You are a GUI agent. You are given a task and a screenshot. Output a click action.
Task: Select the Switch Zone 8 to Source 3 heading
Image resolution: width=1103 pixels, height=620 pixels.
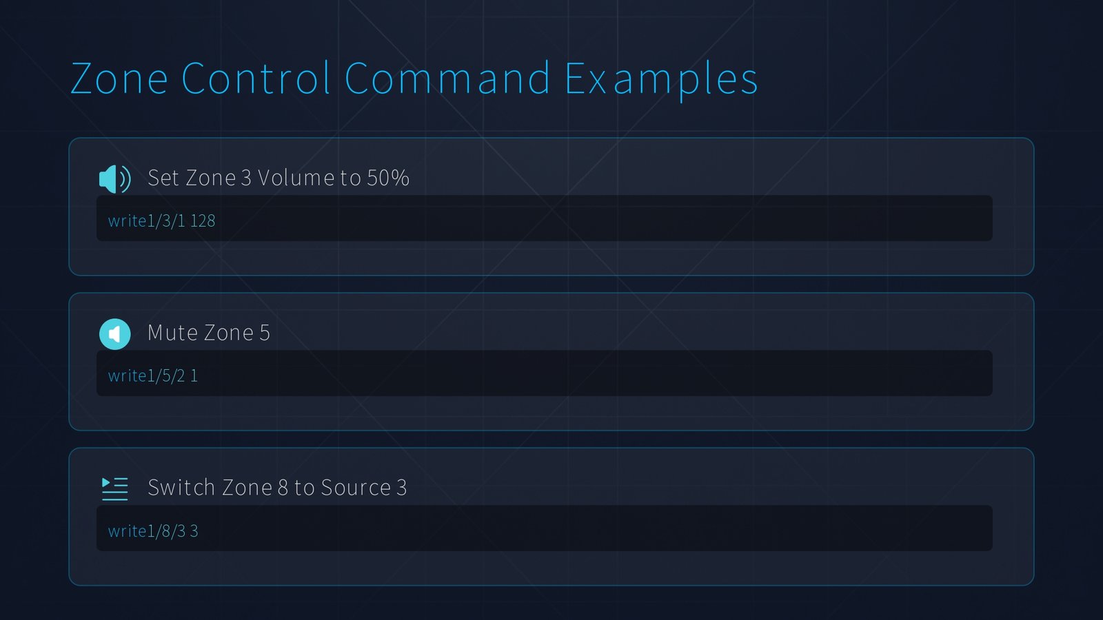pyautogui.click(x=277, y=488)
